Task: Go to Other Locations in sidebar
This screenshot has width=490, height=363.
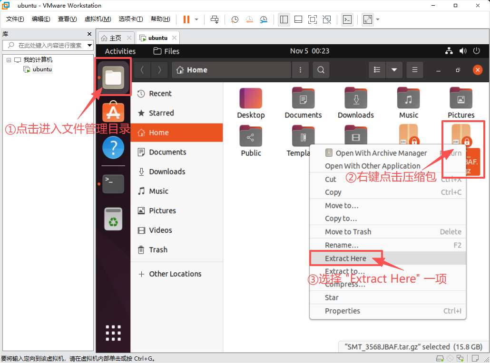Action: 175,274
